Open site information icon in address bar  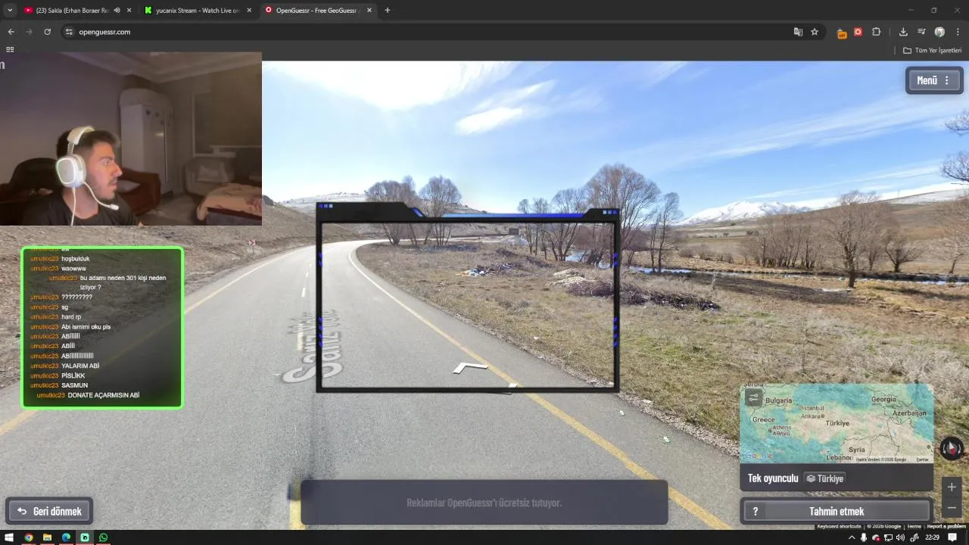click(69, 32)
